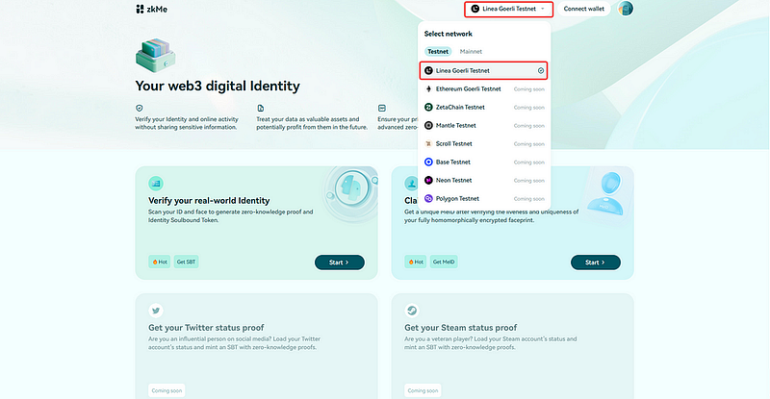Switch to the Mainnet tab

click(x=471, y=52)
